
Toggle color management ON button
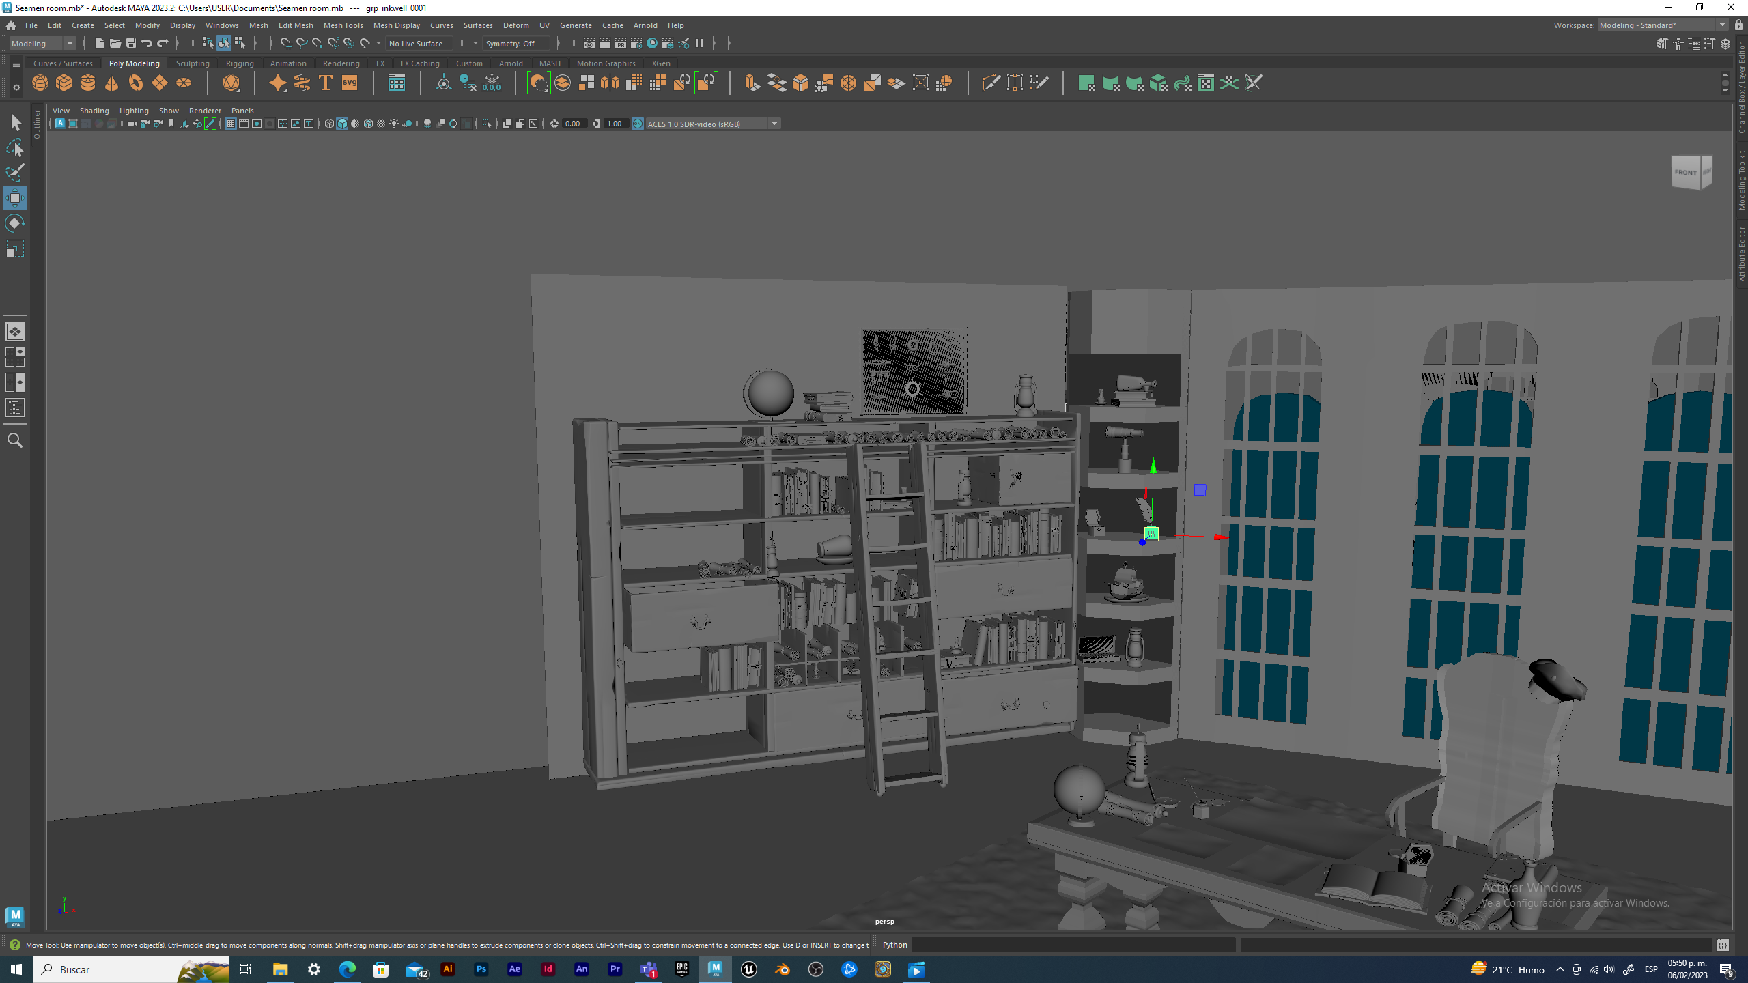pos(638,124)
